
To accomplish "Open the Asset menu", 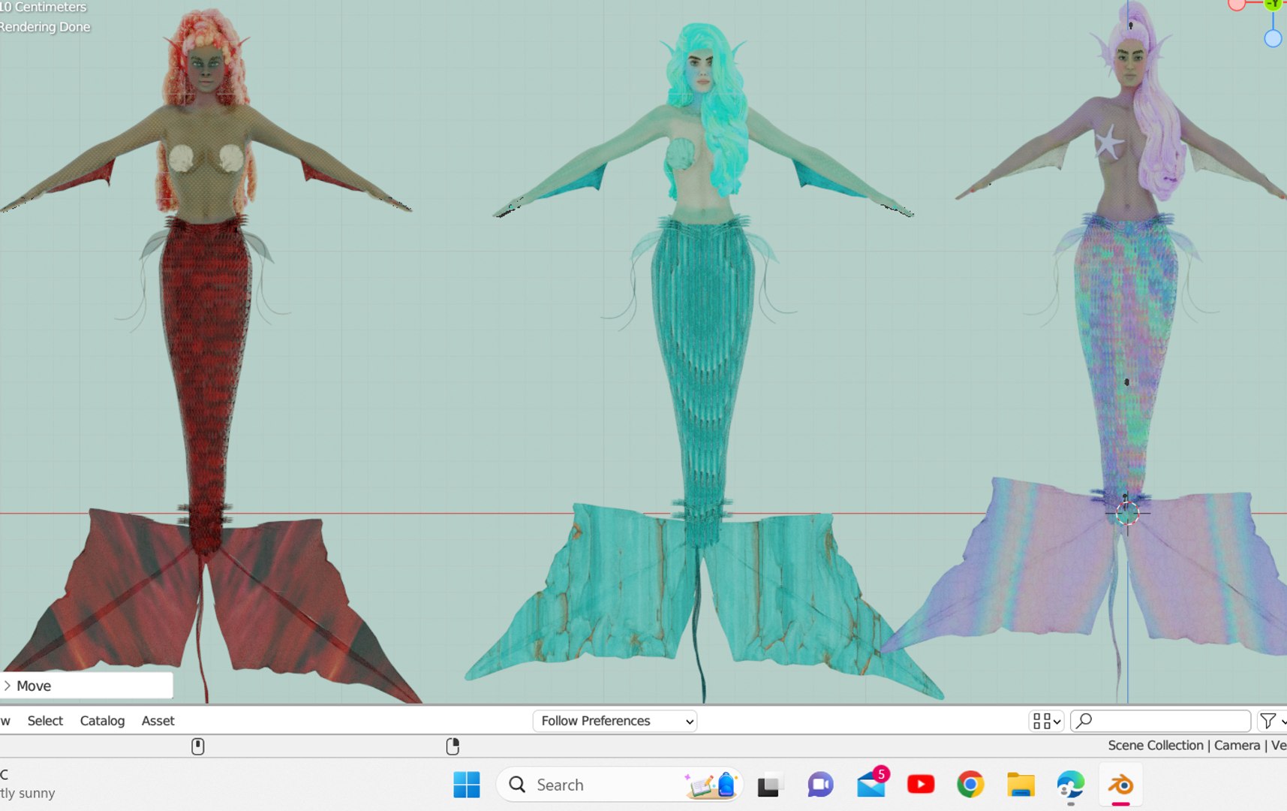I will [158, 721].
